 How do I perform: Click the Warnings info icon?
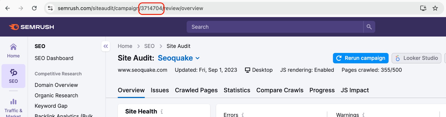point(363,115)
